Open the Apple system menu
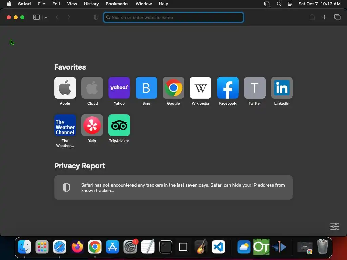 tap(9, 4)
